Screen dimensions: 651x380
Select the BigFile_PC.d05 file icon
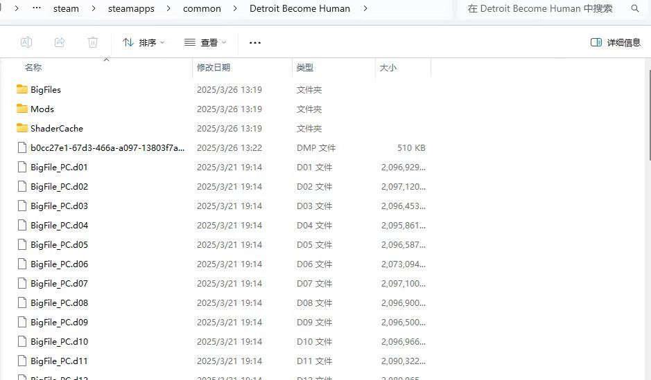click(22, 244)
